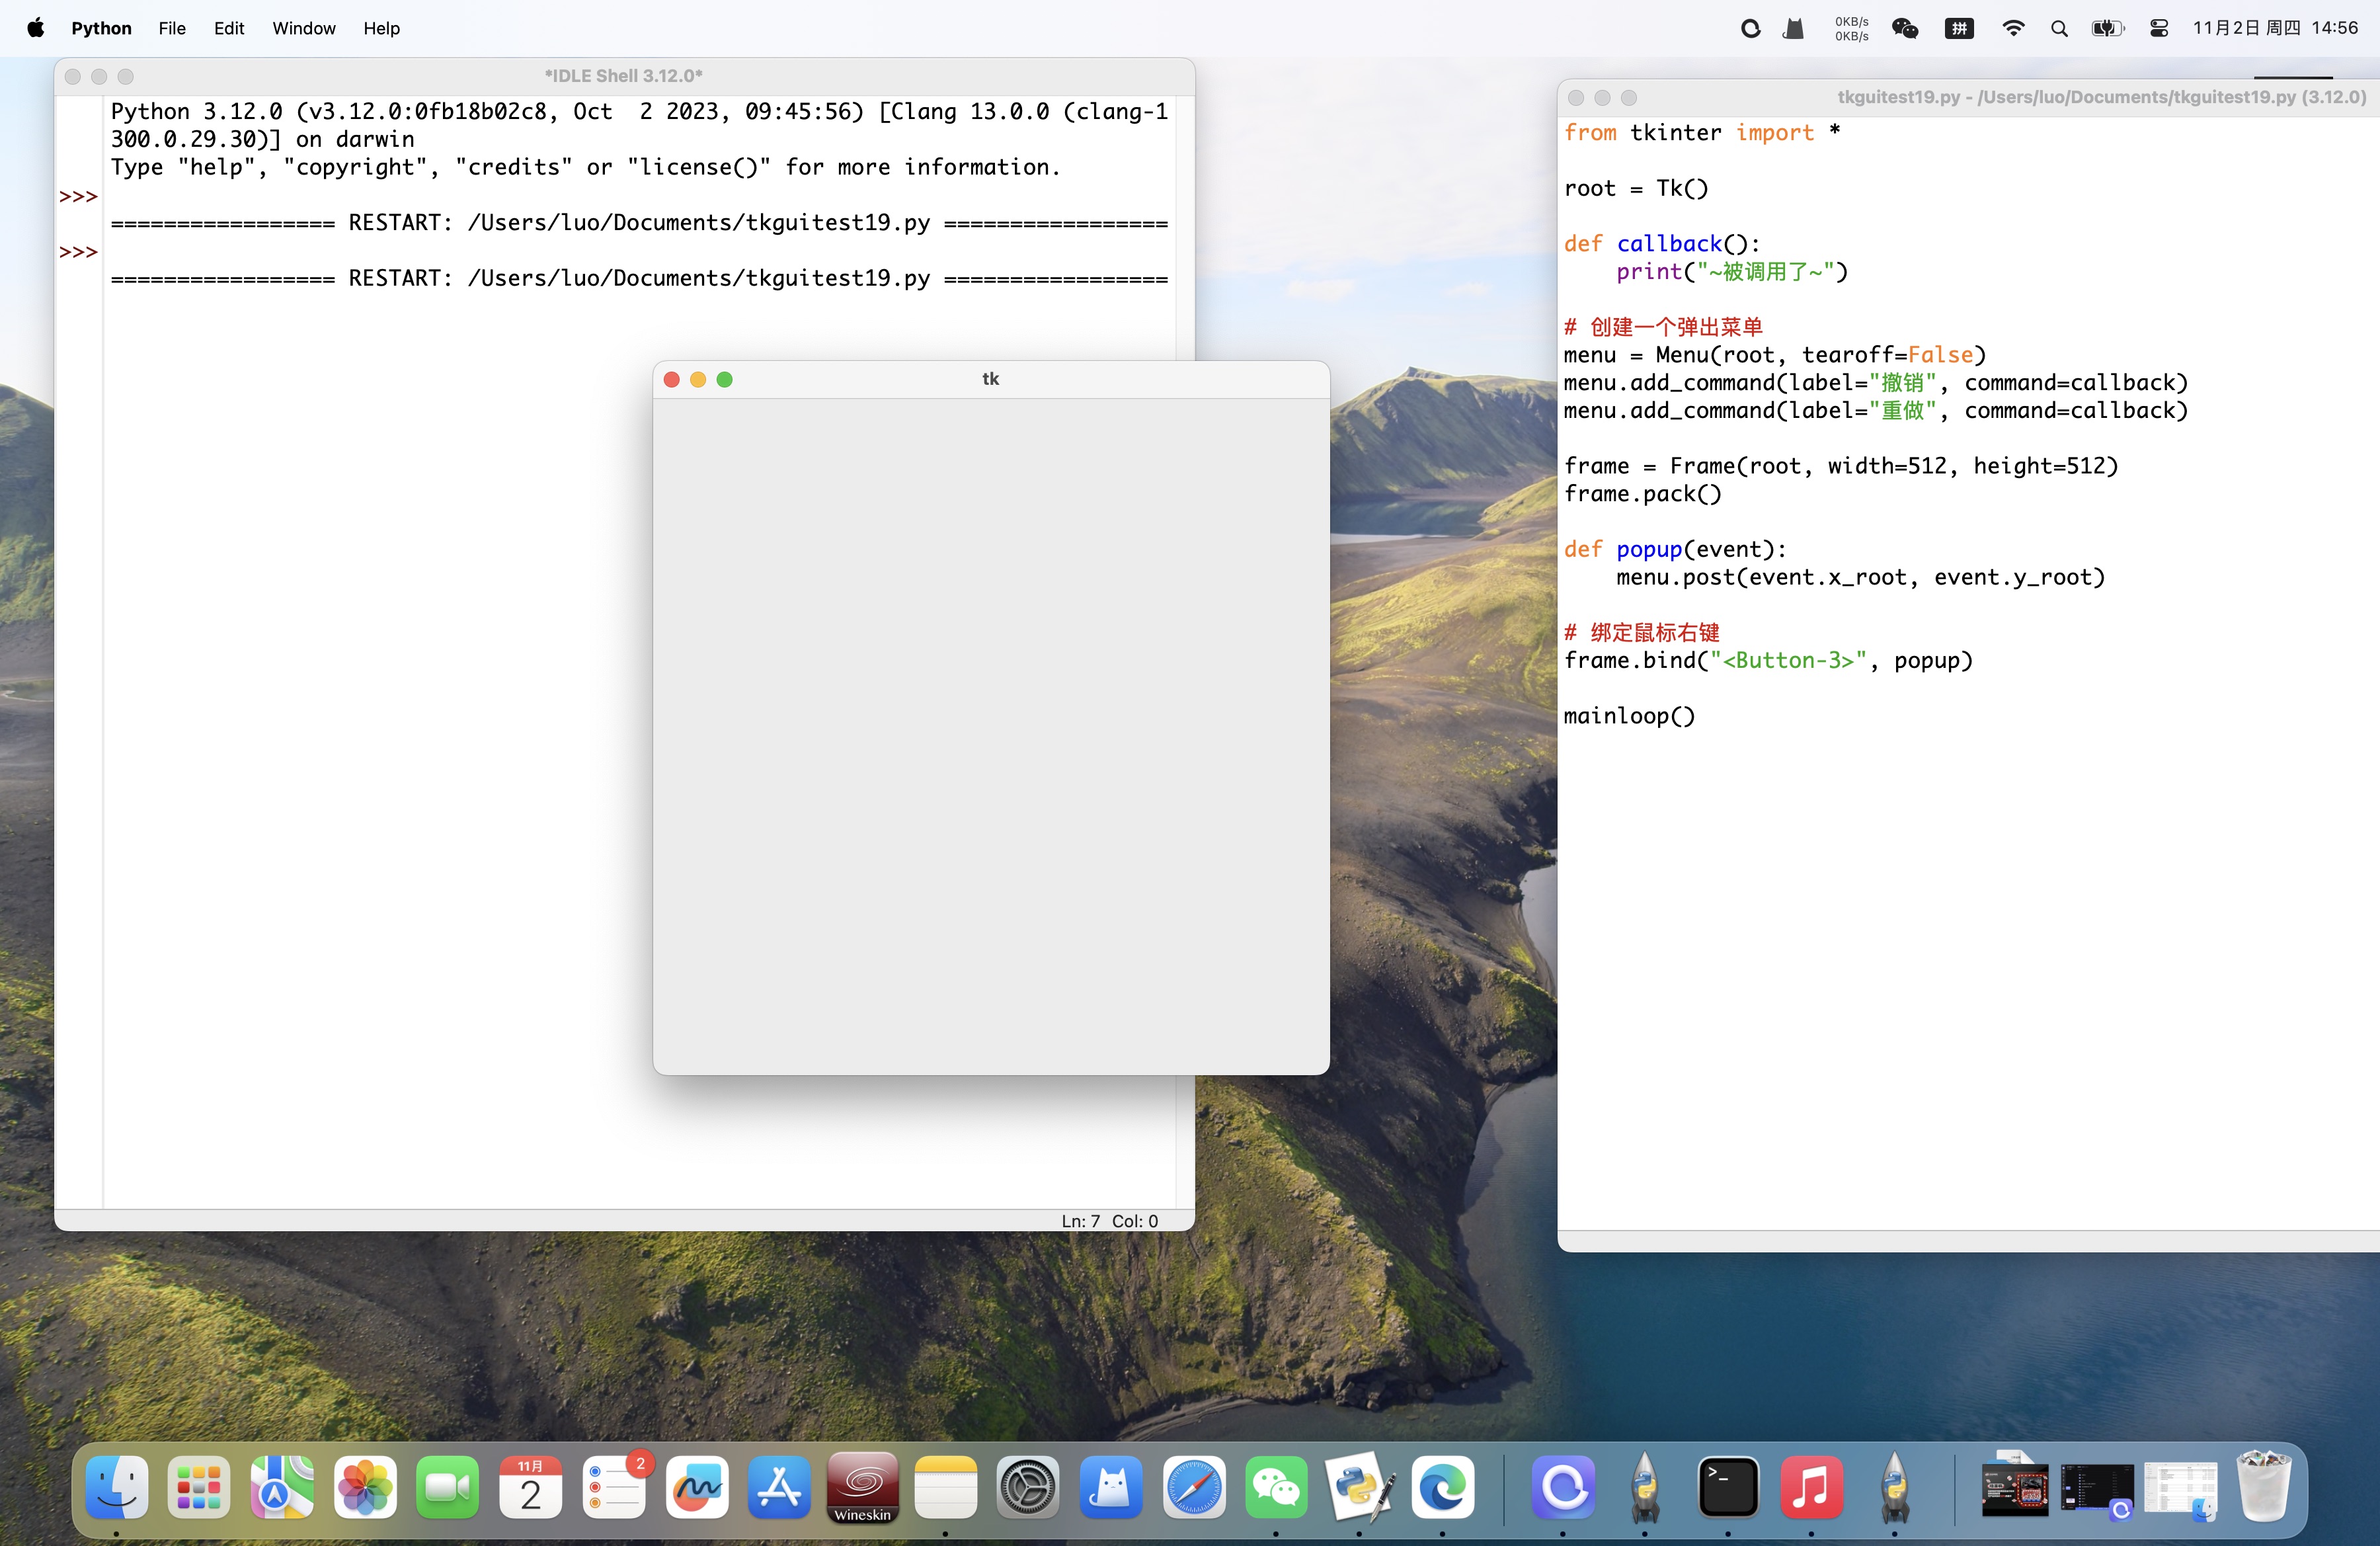Click the 'frame.bind("<Button-3>", popup)' line
The height and width of the screenshot is (1546, 2380).
click(1768, 660)
